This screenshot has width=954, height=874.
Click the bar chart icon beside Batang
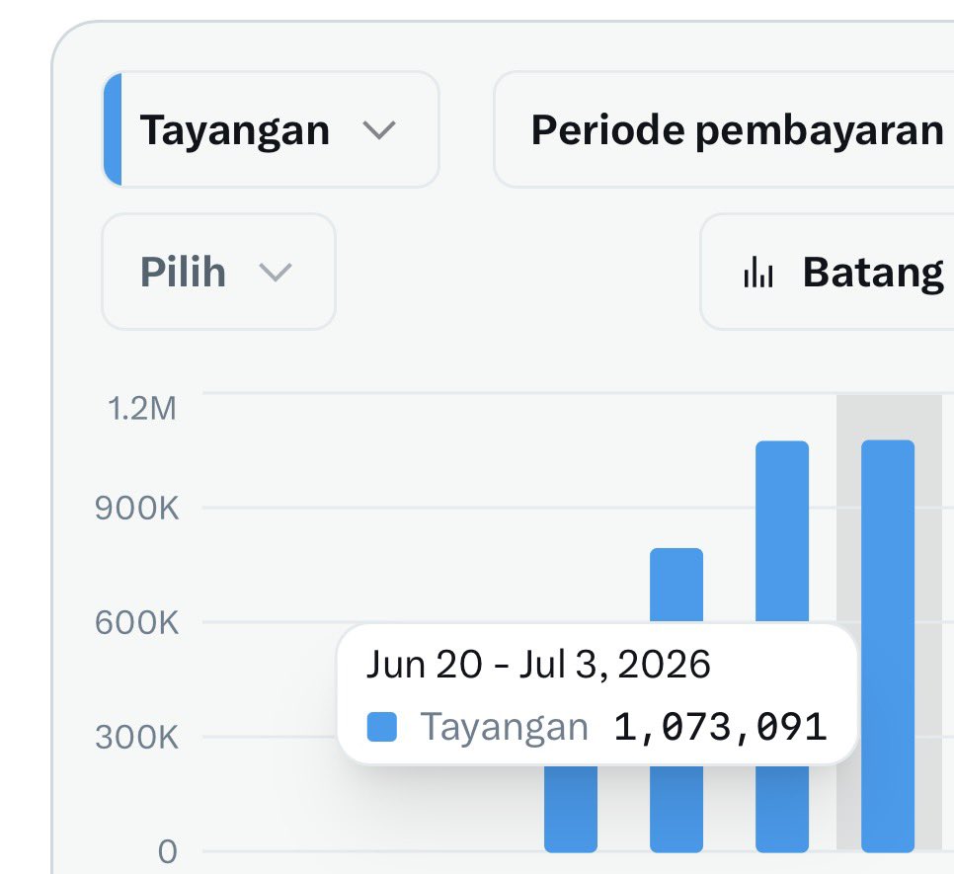coord(758,272)
